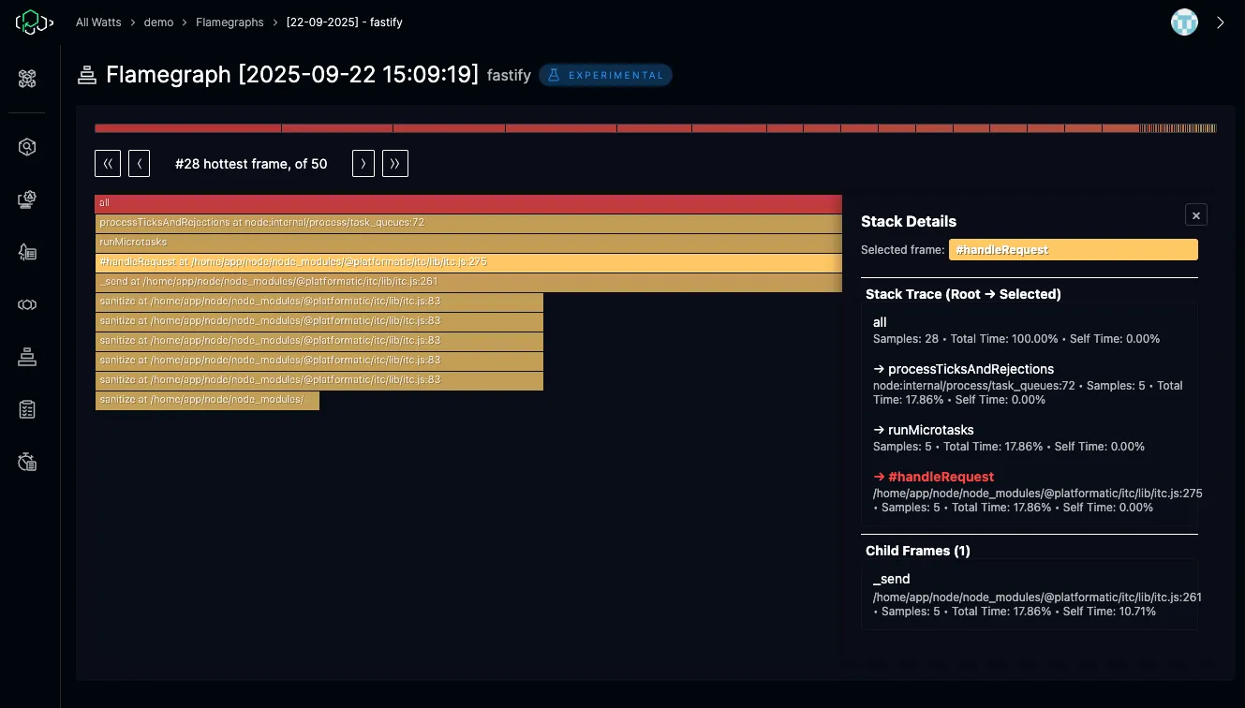This screenshot has width=1245, height=708.
Task: Expand the panel via top-right chevron arrow
Action: coord(1220,22)
